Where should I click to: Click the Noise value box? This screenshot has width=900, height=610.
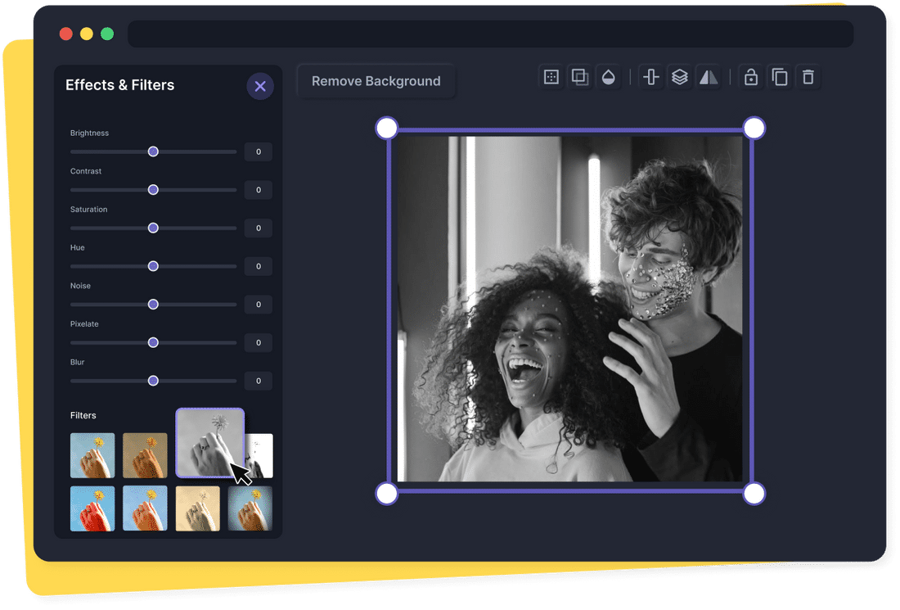(258, 304)
